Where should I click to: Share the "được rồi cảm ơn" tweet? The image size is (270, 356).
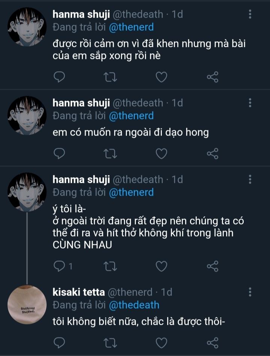tap(213, 77)
